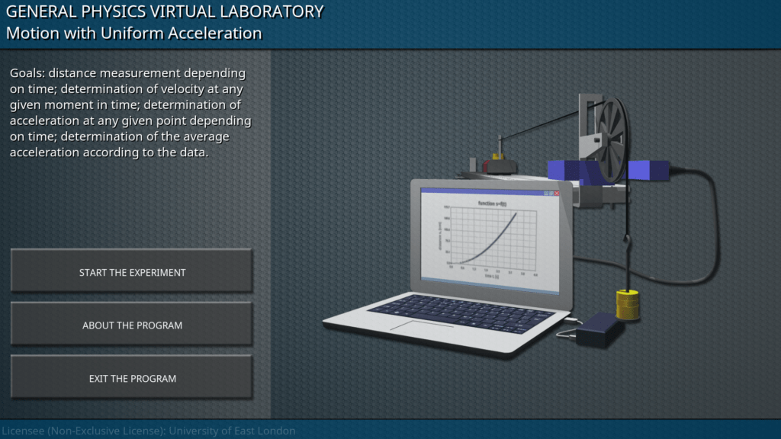781x439 pixels.
Task: Click the red close button on laptop screen
Action: 557,194
